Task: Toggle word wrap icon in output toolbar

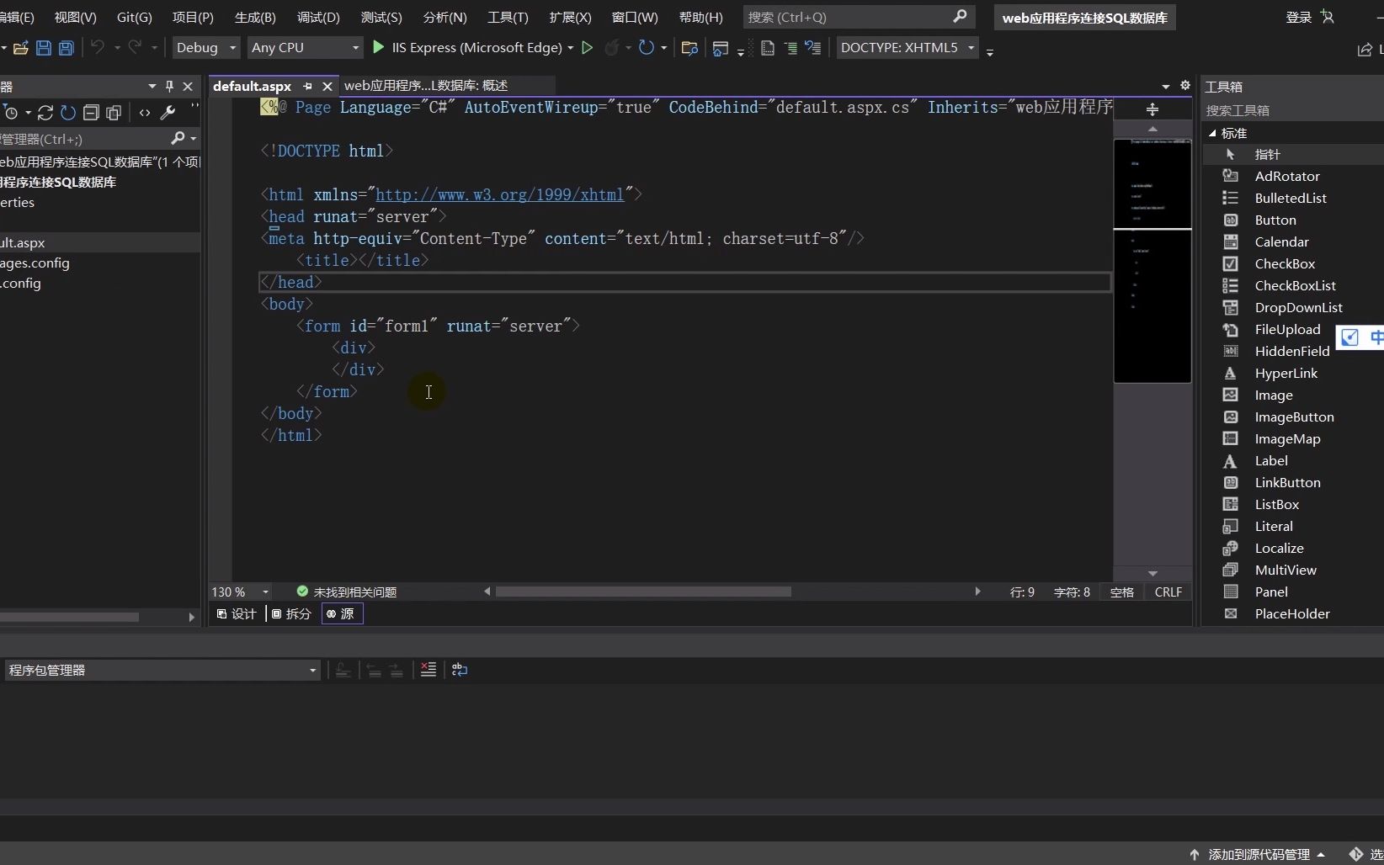Action: coord(460,670)
